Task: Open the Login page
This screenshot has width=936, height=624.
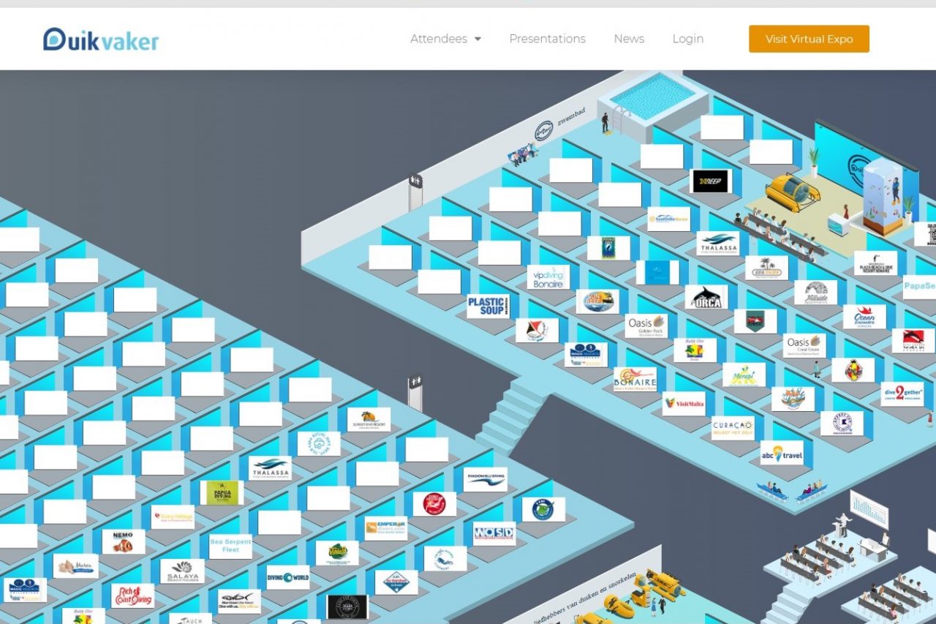Action: click(688, 39)
